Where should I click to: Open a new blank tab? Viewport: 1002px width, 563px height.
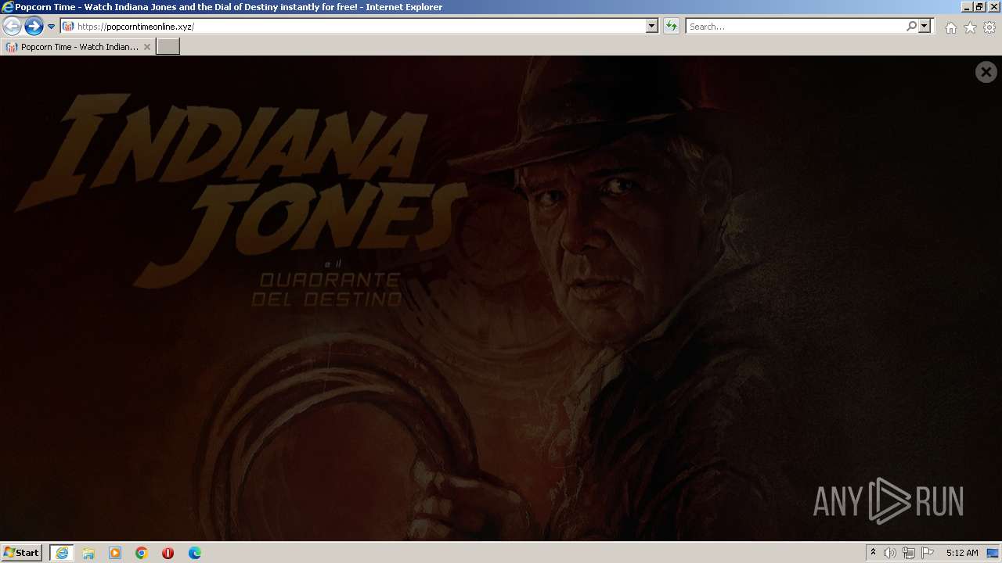click(168, 47)
